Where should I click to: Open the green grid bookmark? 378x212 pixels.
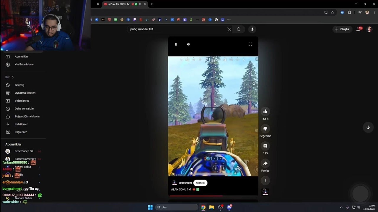tap(115, 20)
